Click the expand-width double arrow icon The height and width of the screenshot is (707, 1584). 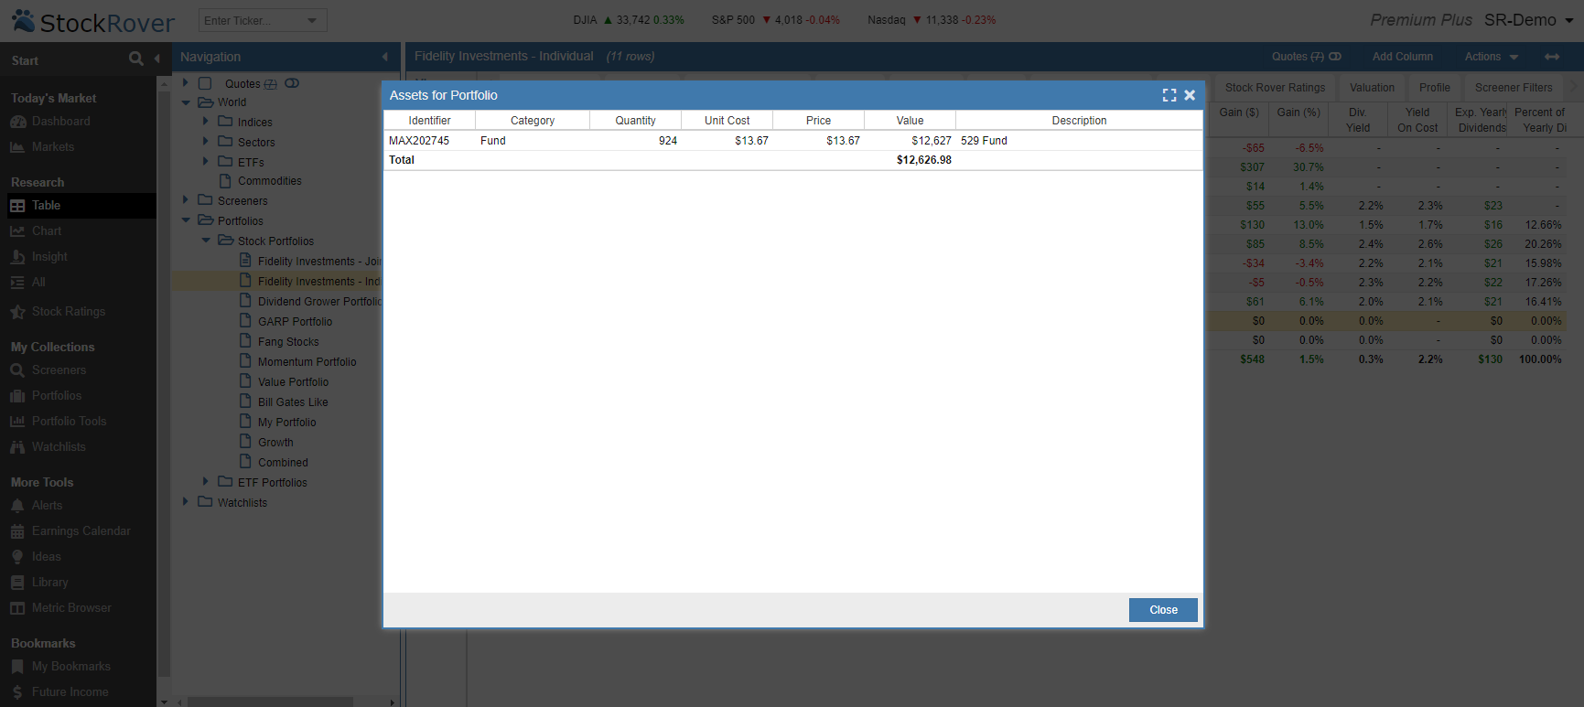point(1552,57)
